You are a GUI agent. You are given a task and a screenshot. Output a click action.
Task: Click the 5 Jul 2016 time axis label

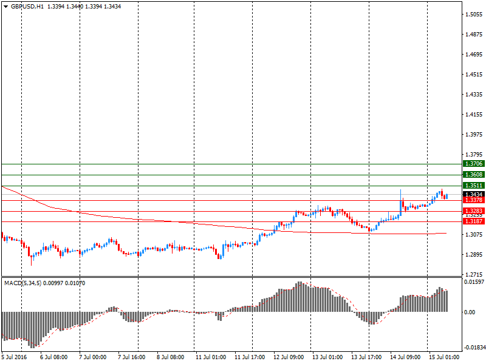(14, 357)
